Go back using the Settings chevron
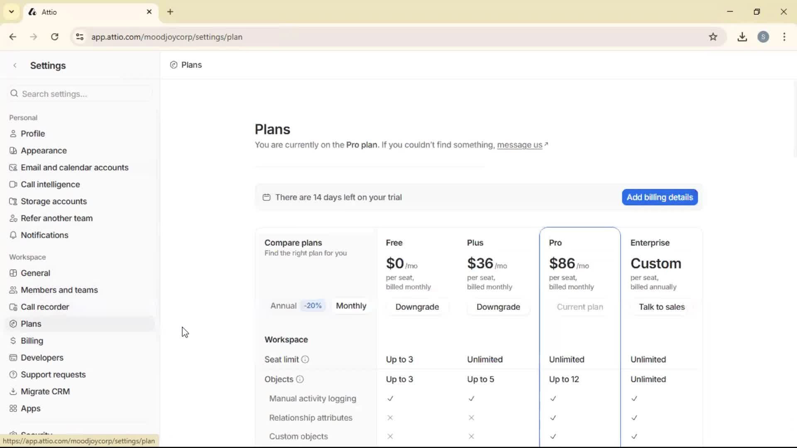 (x=15, y=65)
